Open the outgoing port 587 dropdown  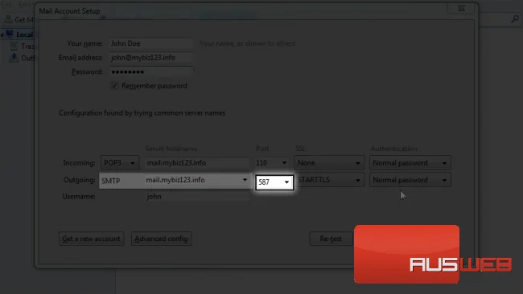274,182
